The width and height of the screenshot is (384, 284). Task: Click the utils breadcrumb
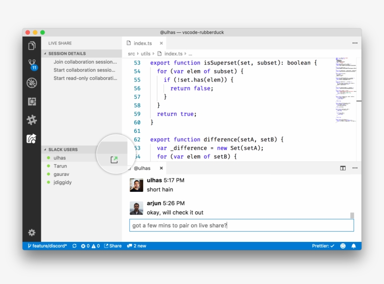[x=146, y=54]
